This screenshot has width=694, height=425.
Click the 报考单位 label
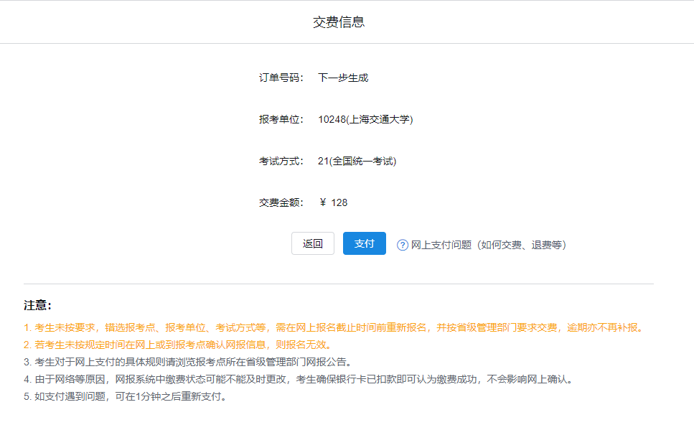[x=281, y=119]
